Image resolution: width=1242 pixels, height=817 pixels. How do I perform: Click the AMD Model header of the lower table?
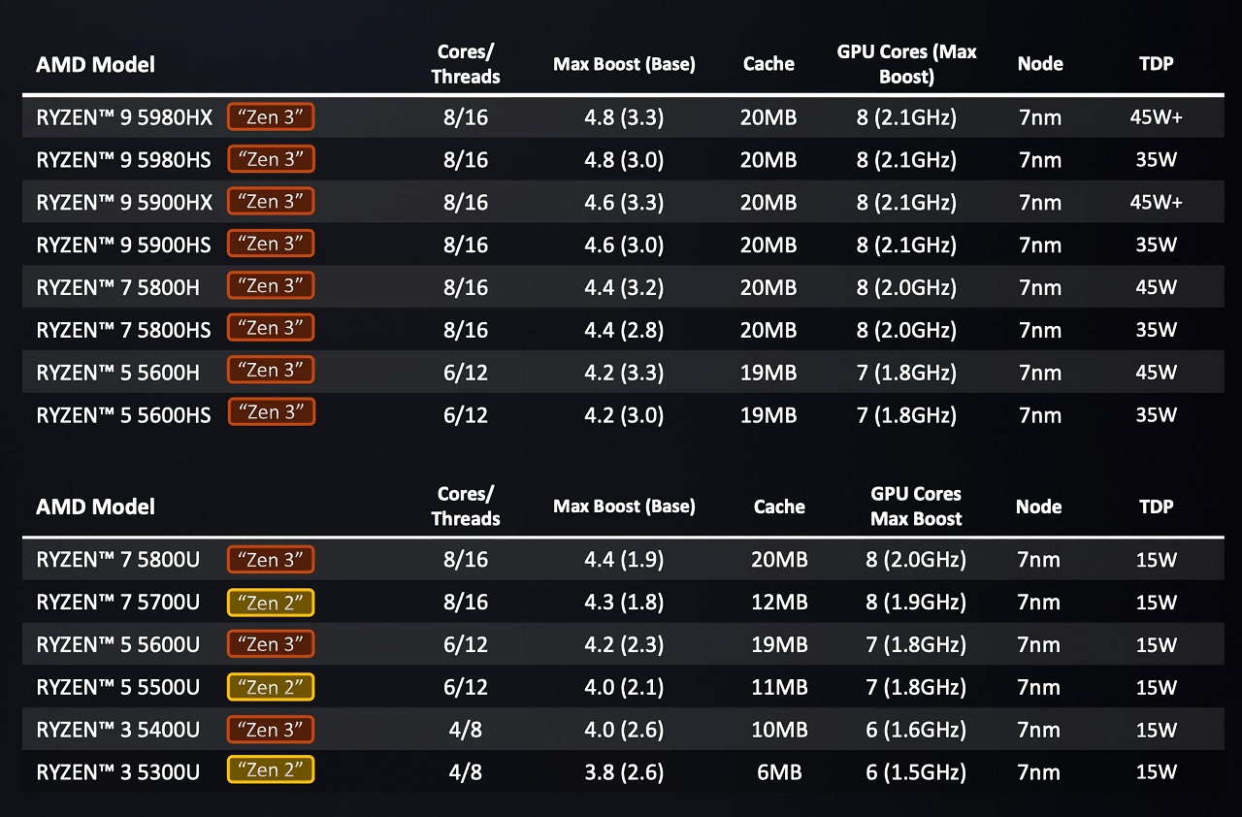tap(95, 507)
